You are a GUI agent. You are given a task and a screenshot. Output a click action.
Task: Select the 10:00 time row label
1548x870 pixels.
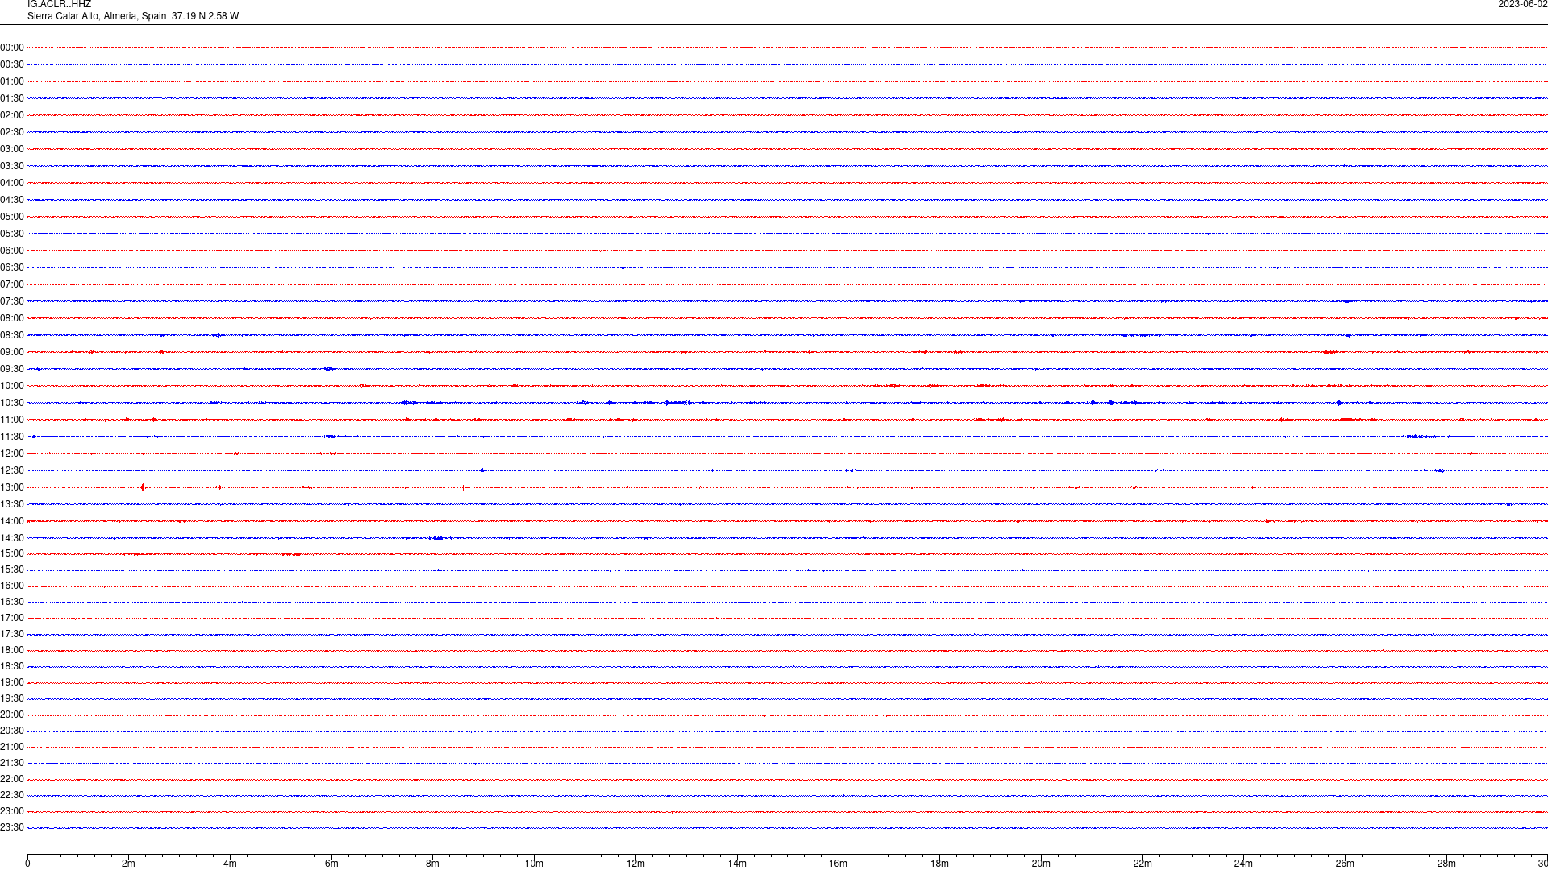pyautogui.click(x=12, y=386)
